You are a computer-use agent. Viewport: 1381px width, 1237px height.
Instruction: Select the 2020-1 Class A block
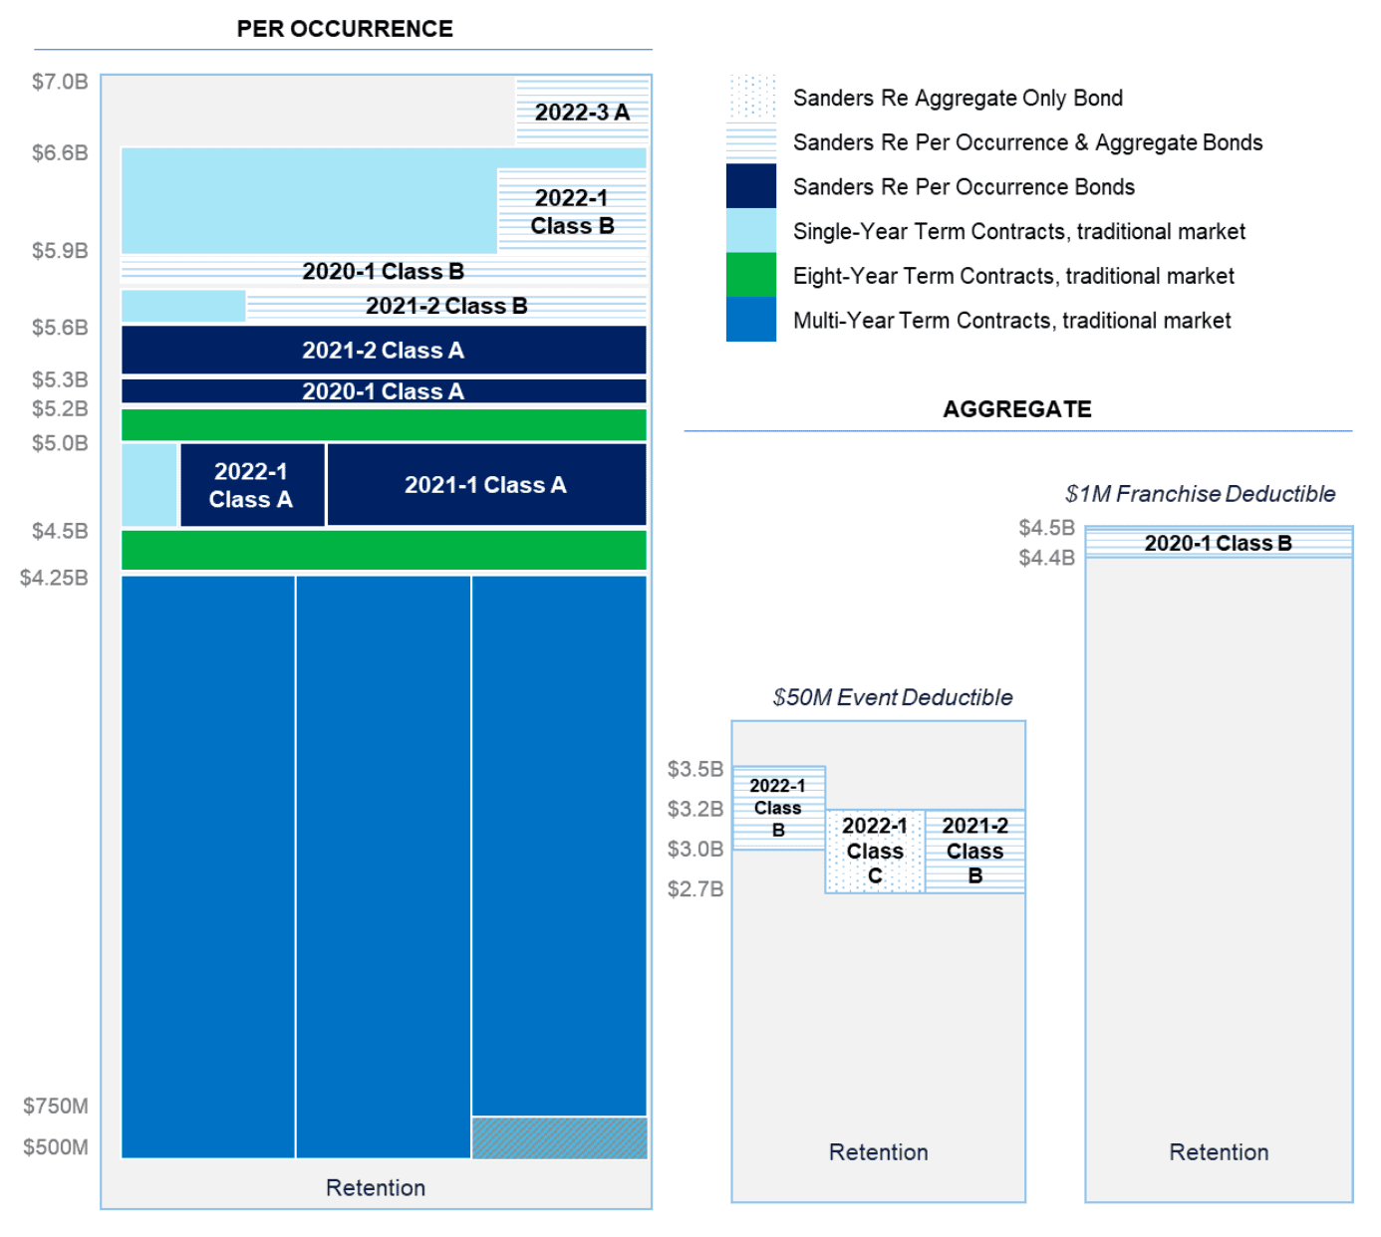point(383,391)
